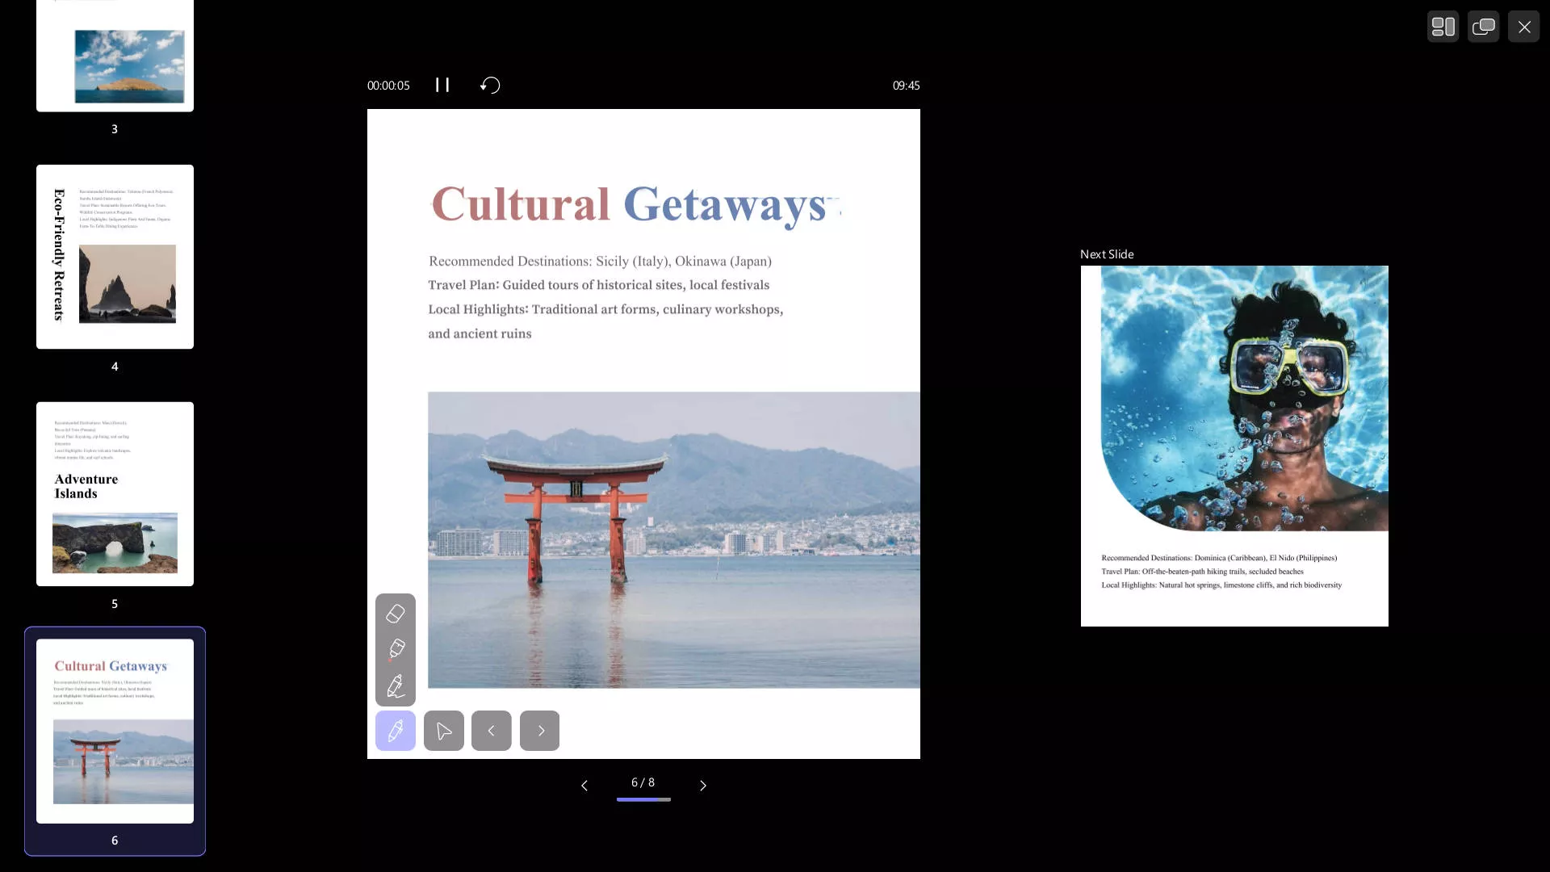Click the slide progress bar
This screenshot has height=872, width=1550.
643,799
